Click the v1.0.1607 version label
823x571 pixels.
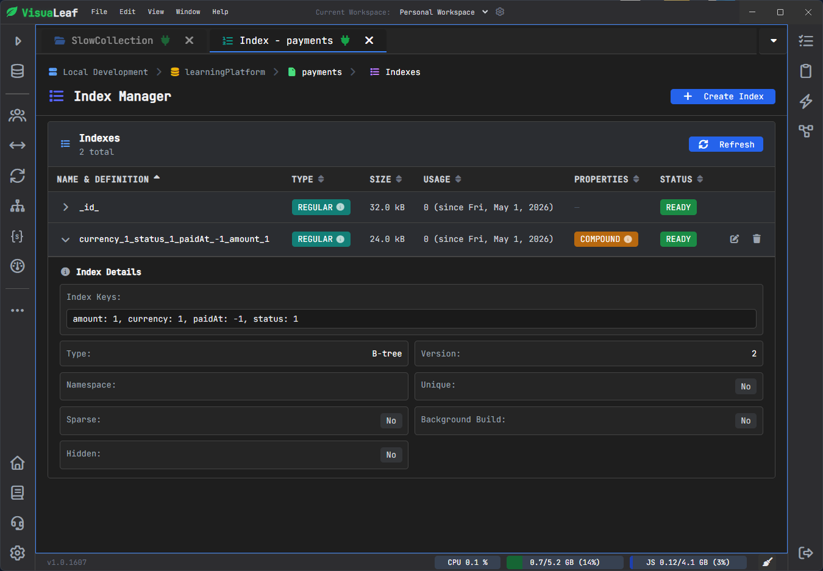[x=67, y=562]
